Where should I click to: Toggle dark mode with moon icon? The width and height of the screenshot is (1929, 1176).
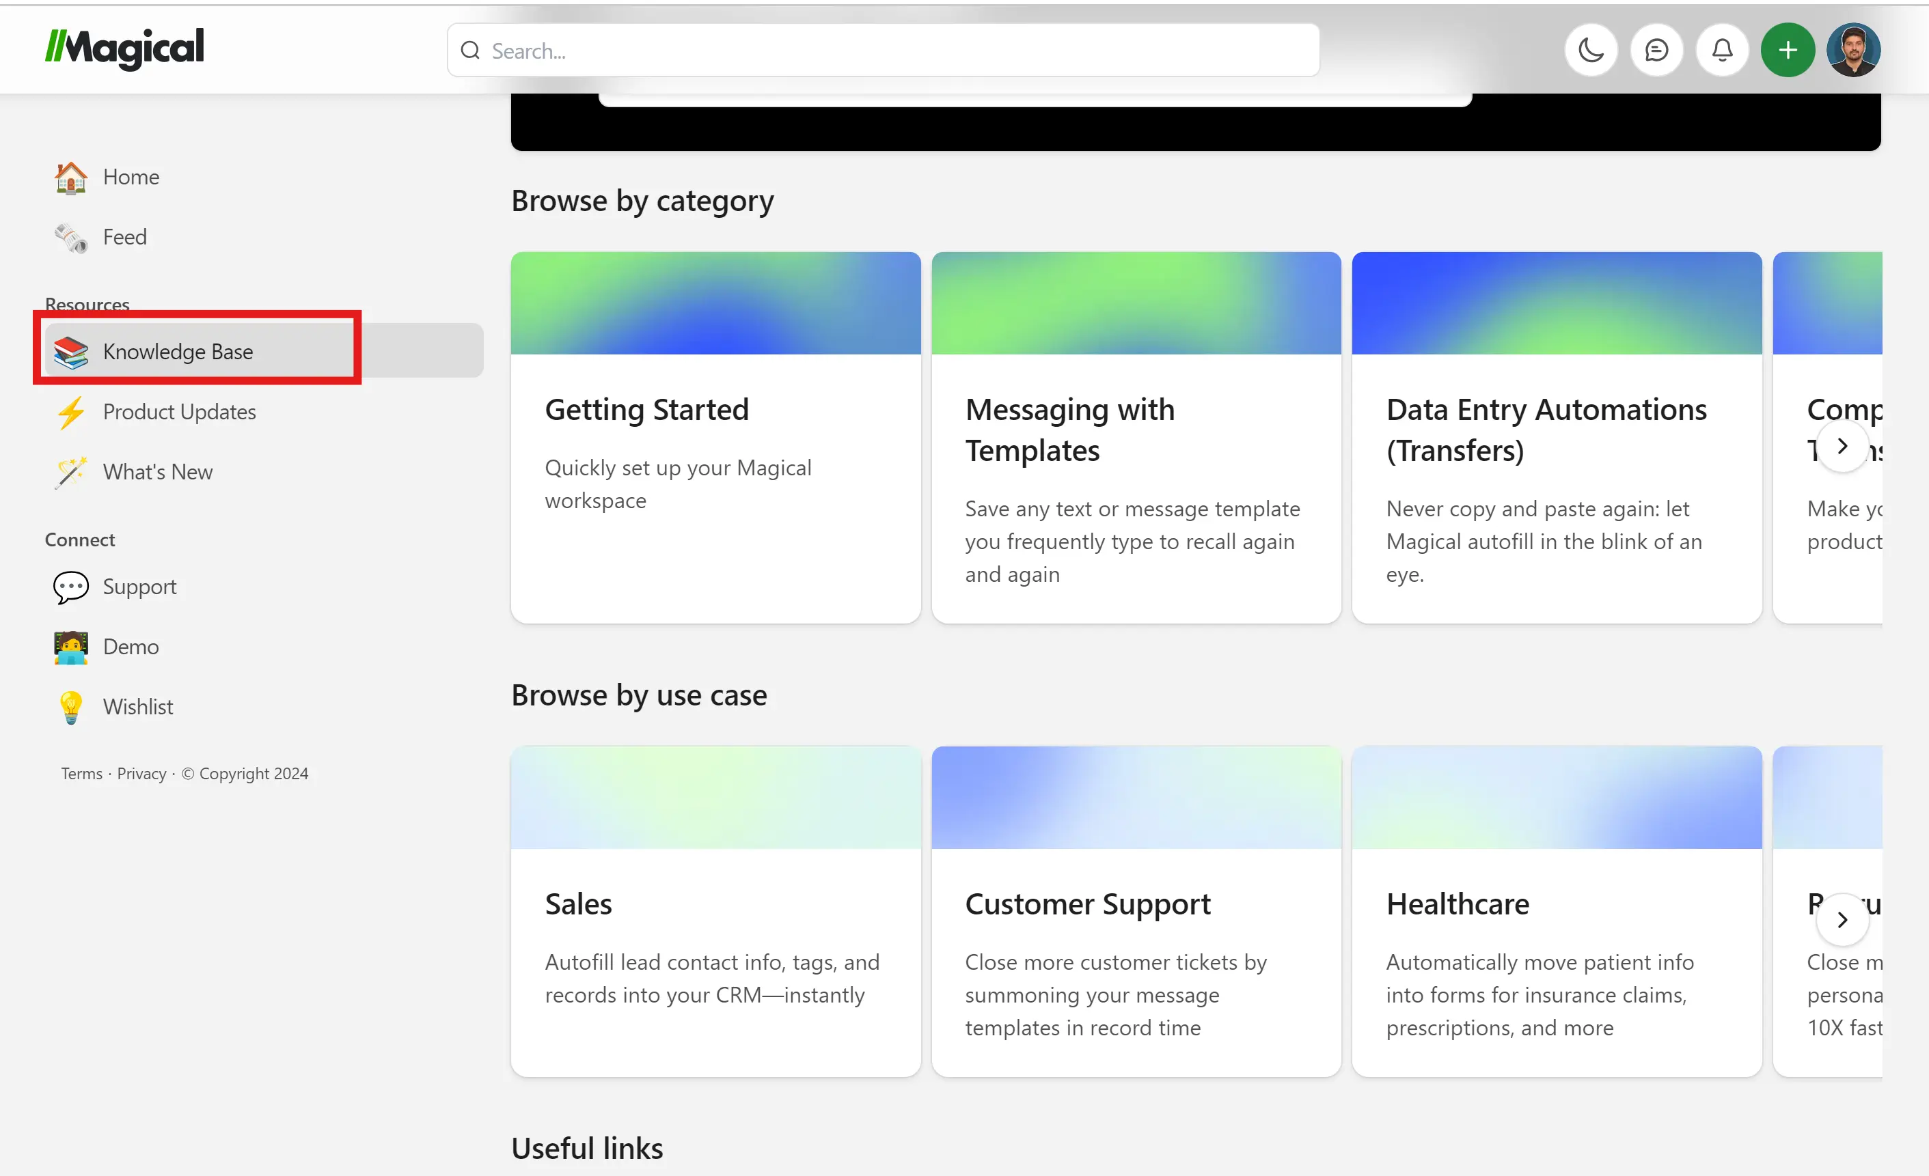[x=1590, y=51]
